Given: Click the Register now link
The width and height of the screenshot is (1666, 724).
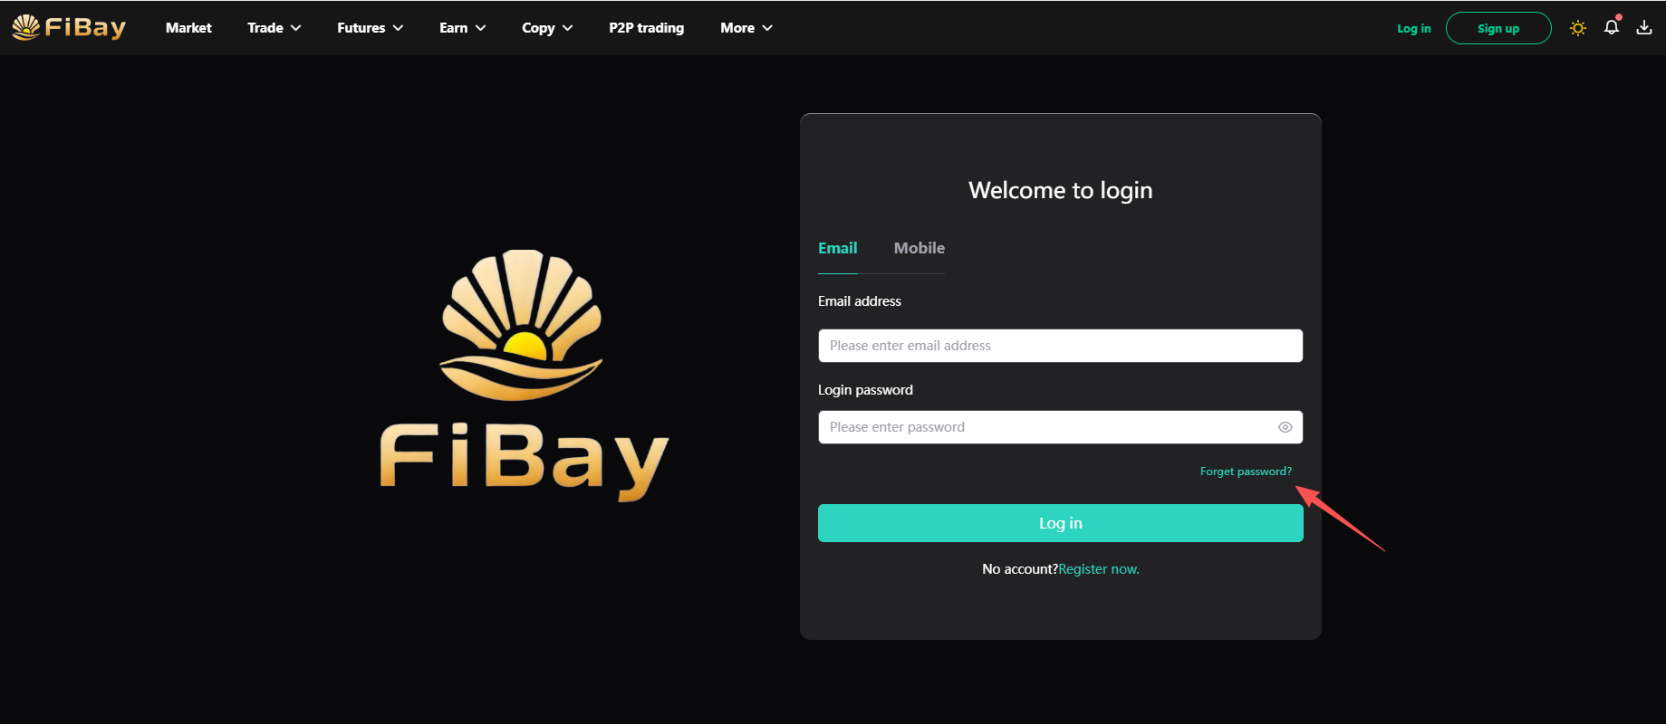Looking at the screenshot, I should tap(1098, 569).
